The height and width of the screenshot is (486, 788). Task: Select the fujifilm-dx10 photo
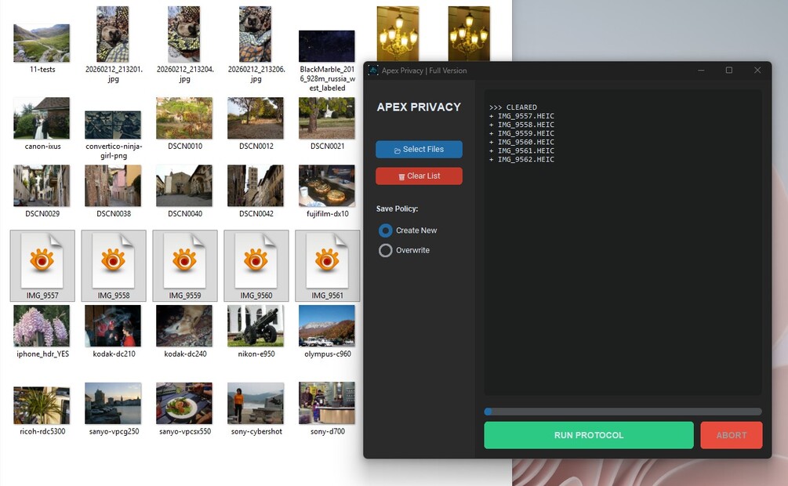coord(327,186)
